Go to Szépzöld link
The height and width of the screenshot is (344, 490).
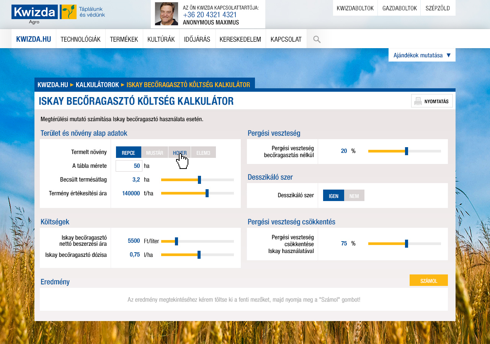(x=438, y=8)
